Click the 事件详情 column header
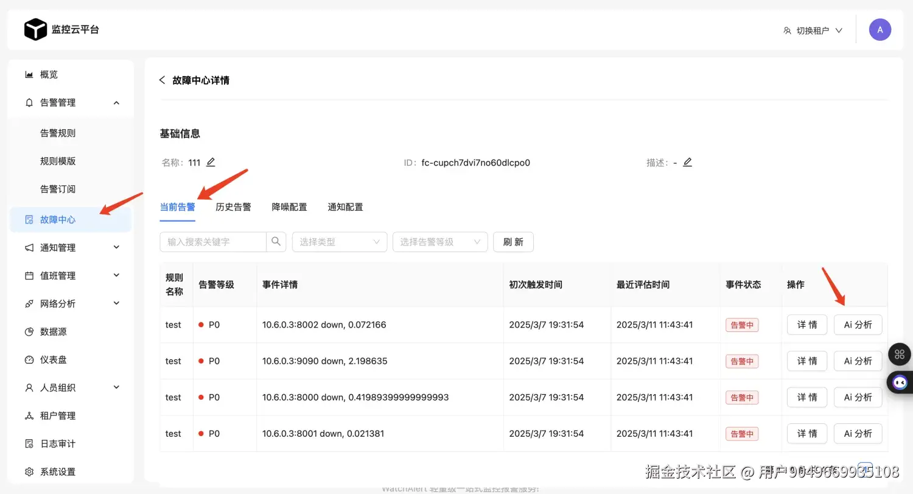Screen dimensions: 913x494 280,284
